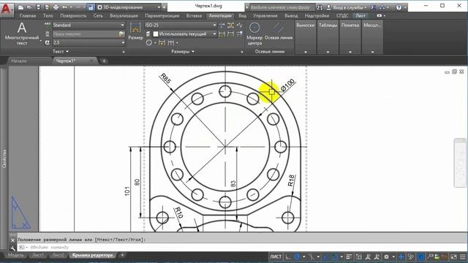The height and width of the screenshot is (263, 468).
Task: Click the Размер dimension tool
Action: (x=135, y=31)
